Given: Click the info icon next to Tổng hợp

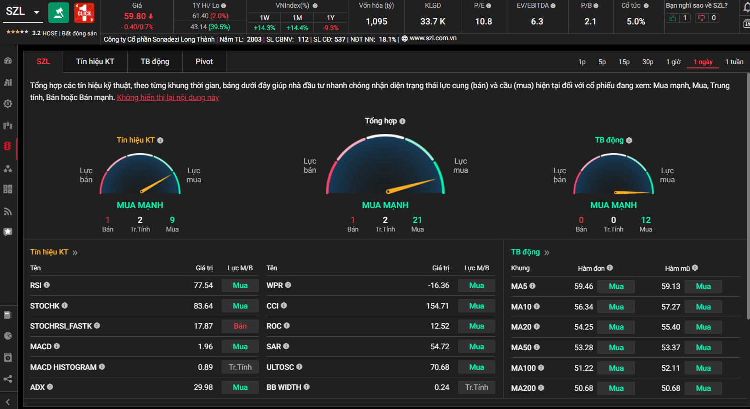Looking at the screenshot, I should point(403,122).
